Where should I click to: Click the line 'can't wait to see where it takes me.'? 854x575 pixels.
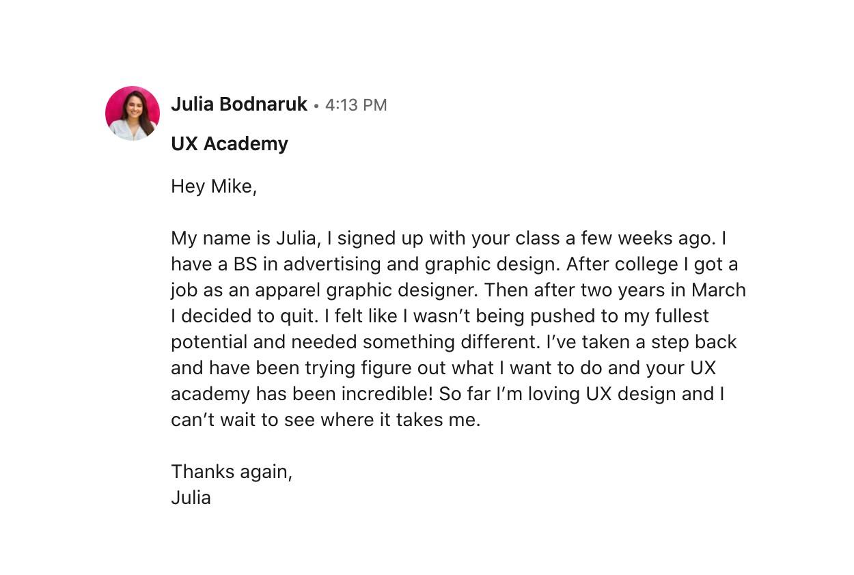326,421
